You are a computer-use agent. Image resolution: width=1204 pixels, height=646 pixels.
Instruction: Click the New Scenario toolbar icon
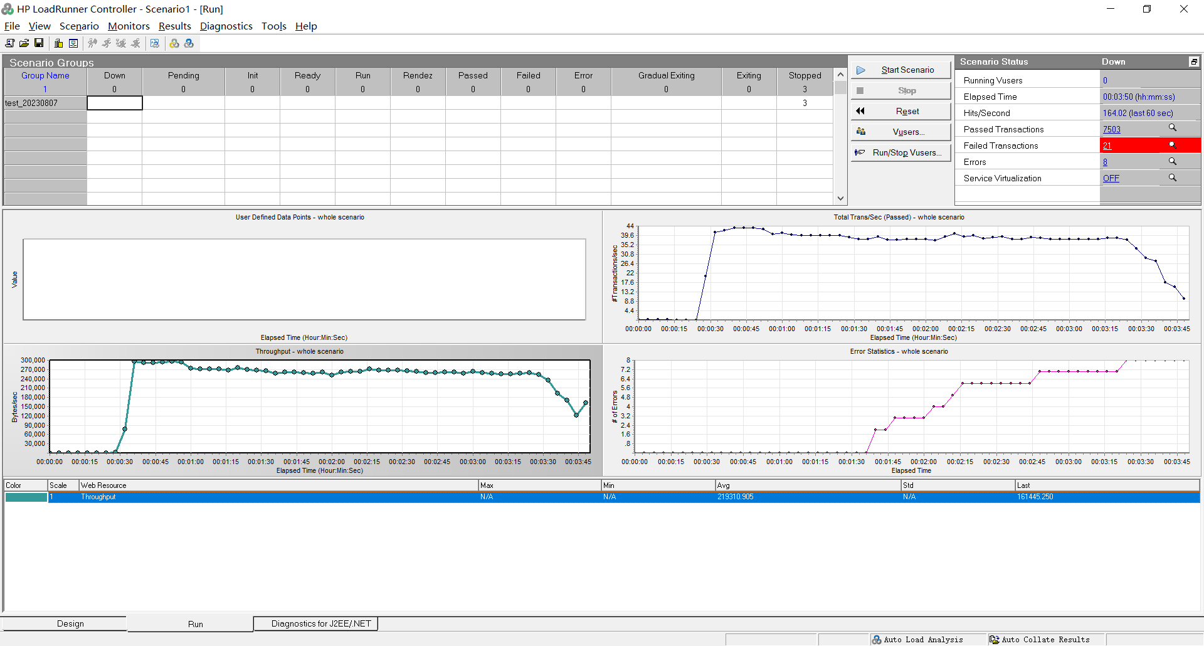tap(9, 43)
